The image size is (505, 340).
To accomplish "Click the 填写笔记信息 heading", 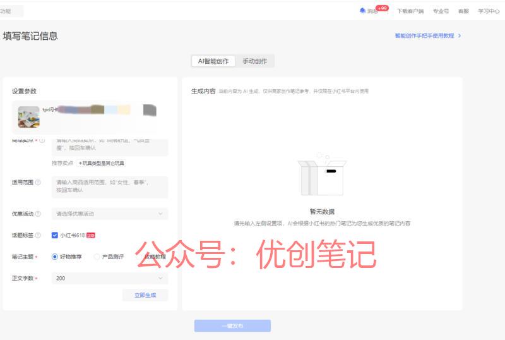I will tap(30, 36).
